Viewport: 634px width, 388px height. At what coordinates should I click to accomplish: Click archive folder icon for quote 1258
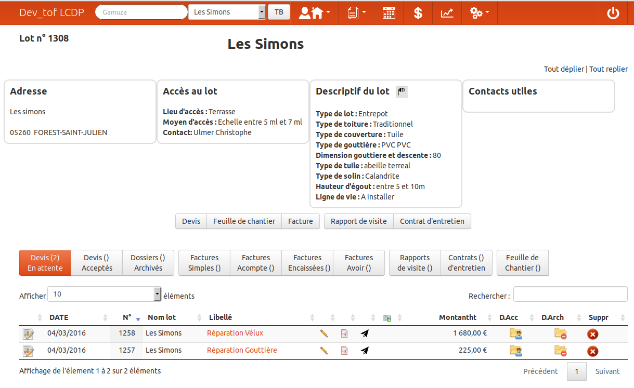click(560, 334)
